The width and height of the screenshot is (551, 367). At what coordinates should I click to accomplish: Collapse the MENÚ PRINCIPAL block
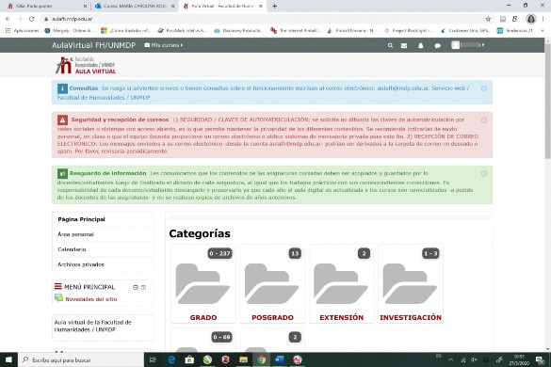pyautogui.click(x=136, y=287)
